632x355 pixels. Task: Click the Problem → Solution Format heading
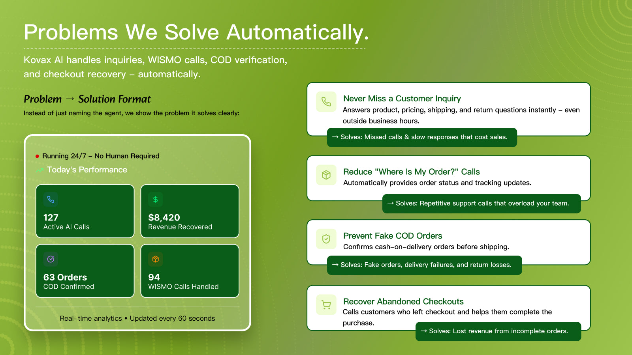click(87, 99)
